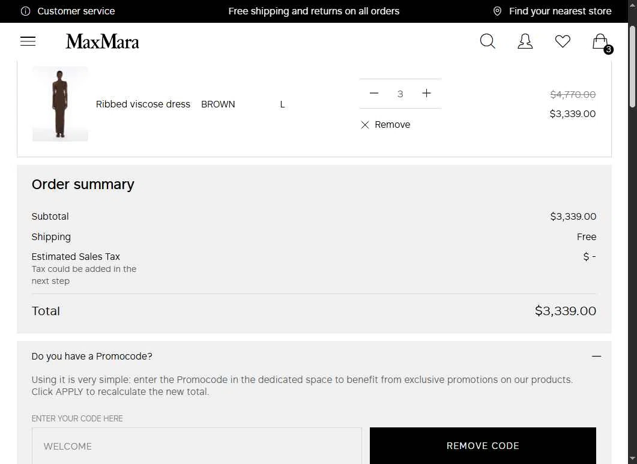The width and height of the screenshot is (637, 464).
Task: Open Find your nearest store link
Action: [560, 11]
